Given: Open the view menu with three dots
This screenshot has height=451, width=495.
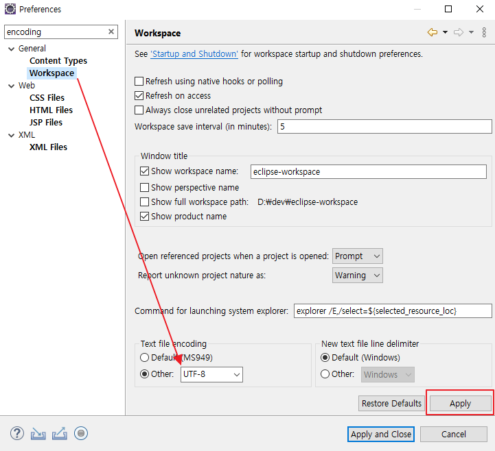Looking at the screenshot, I should [484, 32].
